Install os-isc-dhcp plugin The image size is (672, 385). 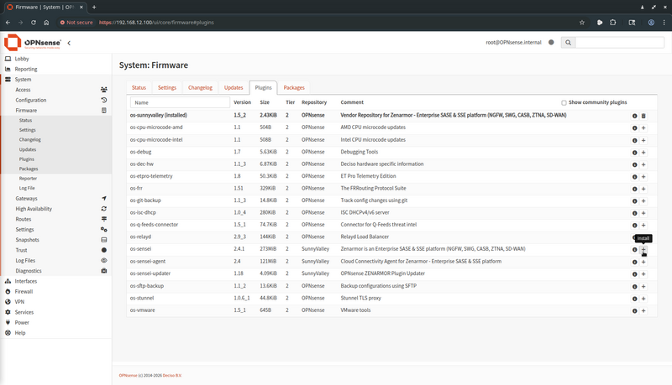tap(643, 213)
